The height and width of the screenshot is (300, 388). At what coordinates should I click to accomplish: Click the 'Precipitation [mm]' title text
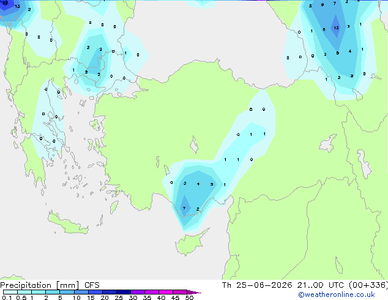coord(40,285)
